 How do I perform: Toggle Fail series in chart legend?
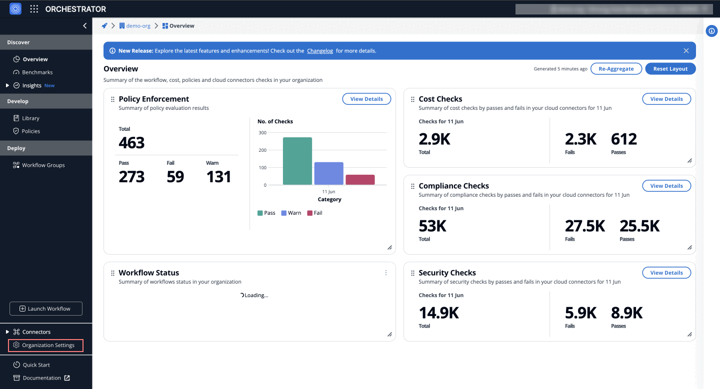point(314,213)
